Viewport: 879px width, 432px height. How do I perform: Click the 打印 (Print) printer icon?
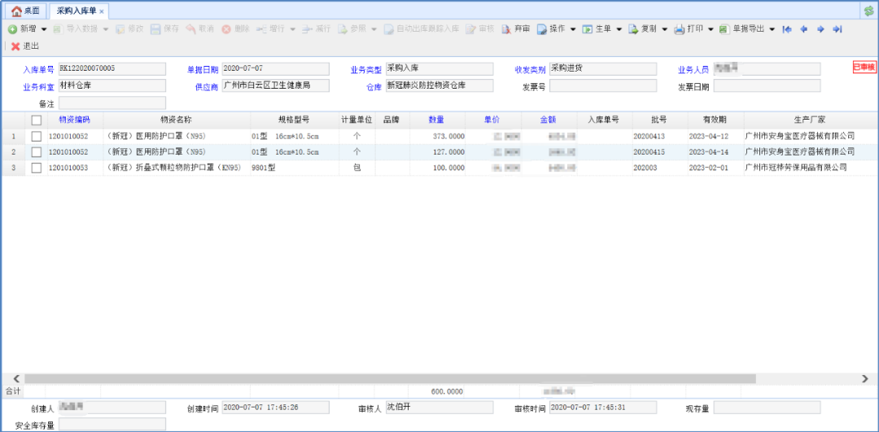click(680, 29)
